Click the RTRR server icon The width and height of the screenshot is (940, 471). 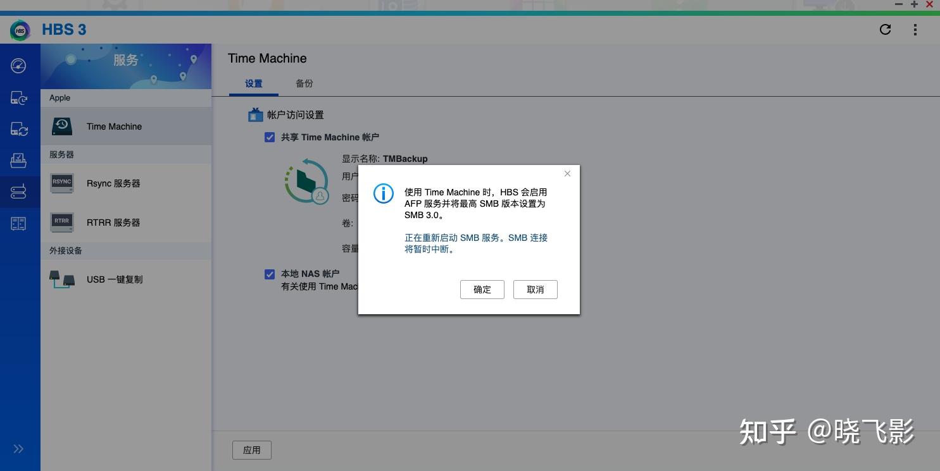62,223
